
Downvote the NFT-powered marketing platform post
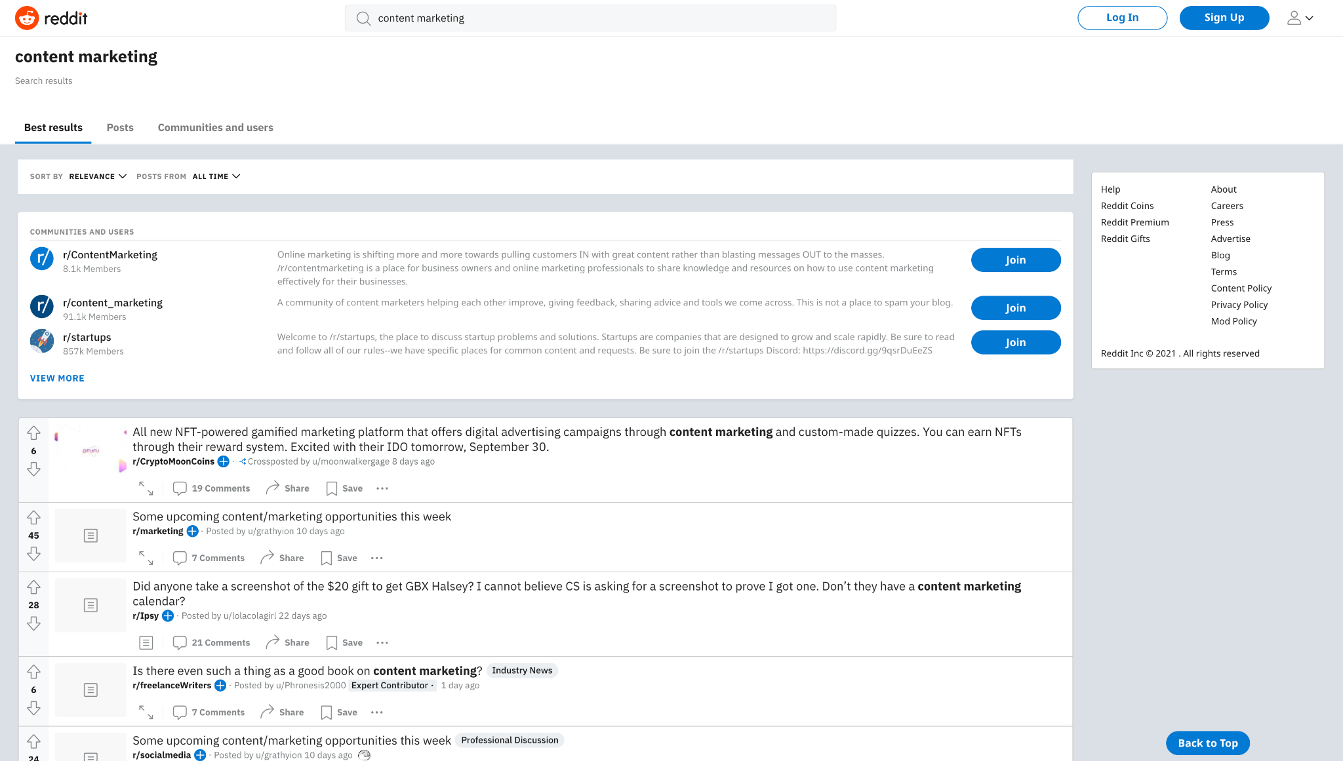tap(34, 469)
